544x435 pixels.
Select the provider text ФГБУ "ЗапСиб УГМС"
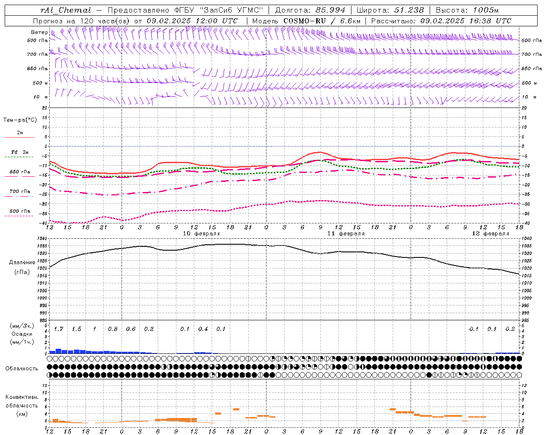point(219,10)
